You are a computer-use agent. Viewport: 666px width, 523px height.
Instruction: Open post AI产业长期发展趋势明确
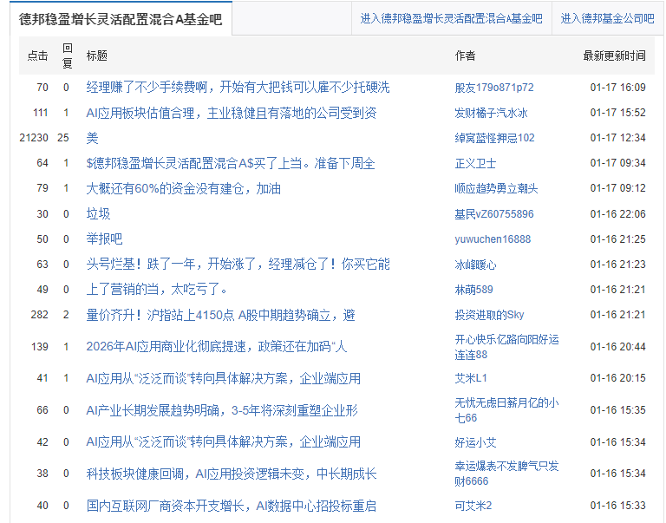coord(222,410)
